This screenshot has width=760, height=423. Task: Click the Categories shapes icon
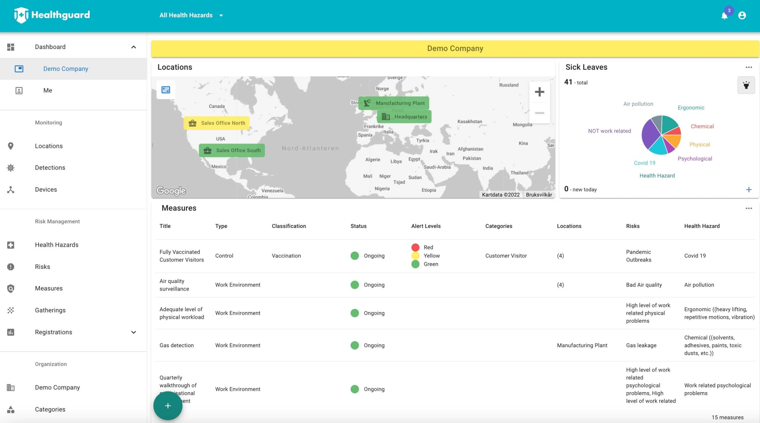point(11,409)
